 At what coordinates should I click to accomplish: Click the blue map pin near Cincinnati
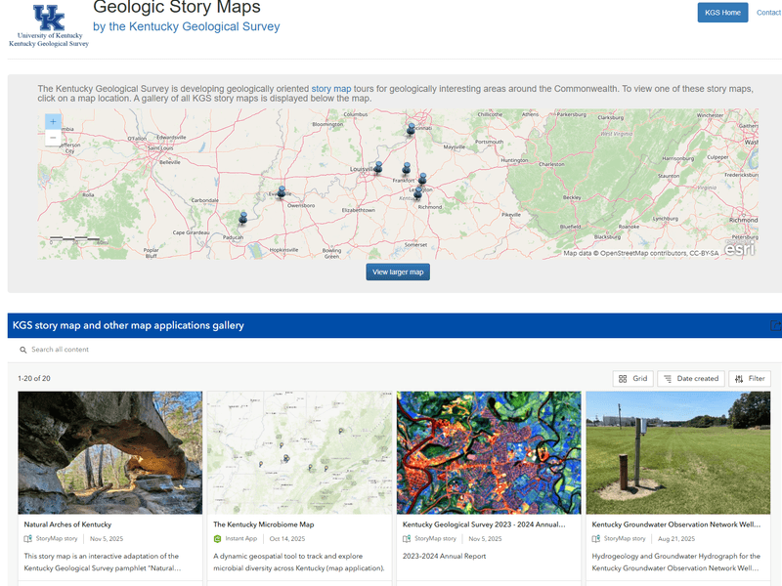[411, 128]
